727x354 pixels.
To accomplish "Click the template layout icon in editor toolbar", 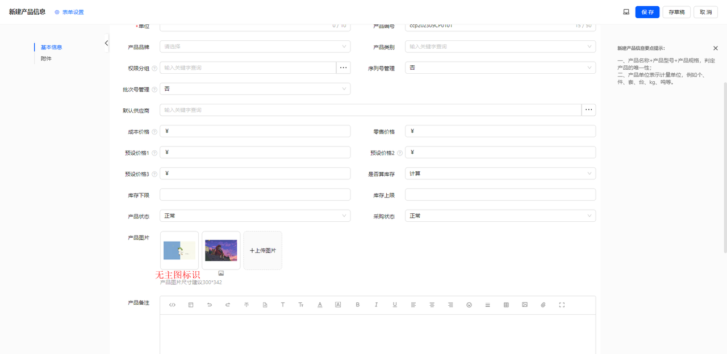I will pyautogui.click(x=191, y=305).
